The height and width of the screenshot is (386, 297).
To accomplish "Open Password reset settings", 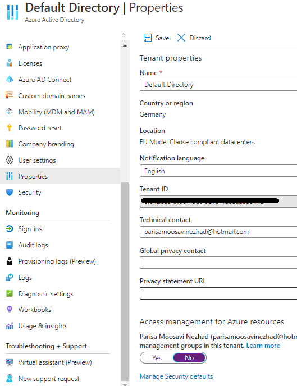I will 40,128.
